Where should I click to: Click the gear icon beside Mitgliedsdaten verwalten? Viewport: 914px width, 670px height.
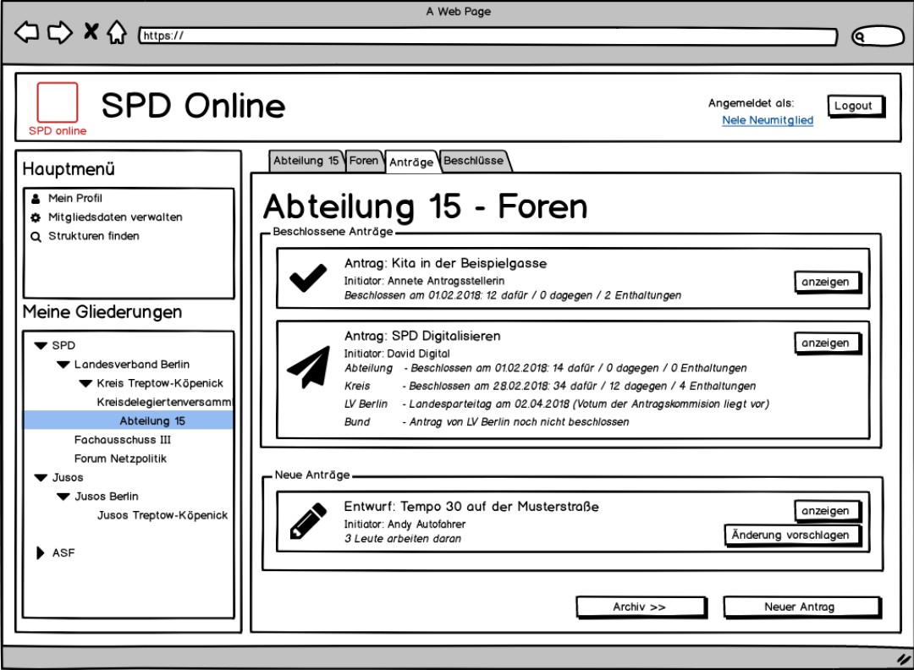coord(36,217)
